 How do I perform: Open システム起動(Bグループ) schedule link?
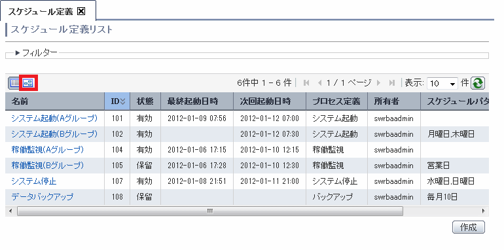tap(54, 134)
